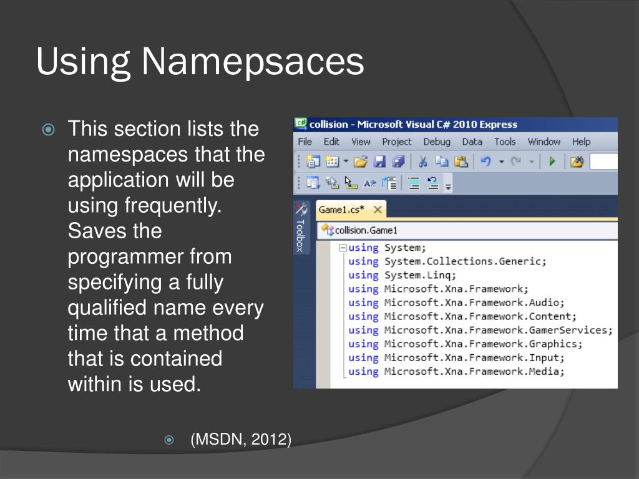Screen dimensions: 639x479
Task: Open the Redo history dropdown arrow
Action: 532,162
